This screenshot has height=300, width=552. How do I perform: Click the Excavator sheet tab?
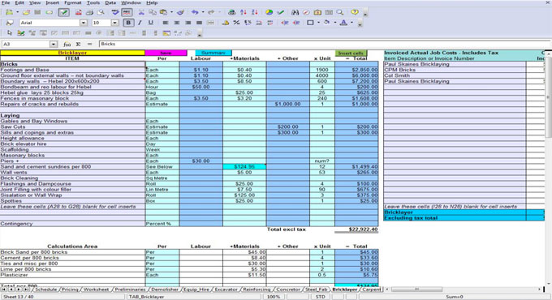pyautogui.click(x=226, y=289)
